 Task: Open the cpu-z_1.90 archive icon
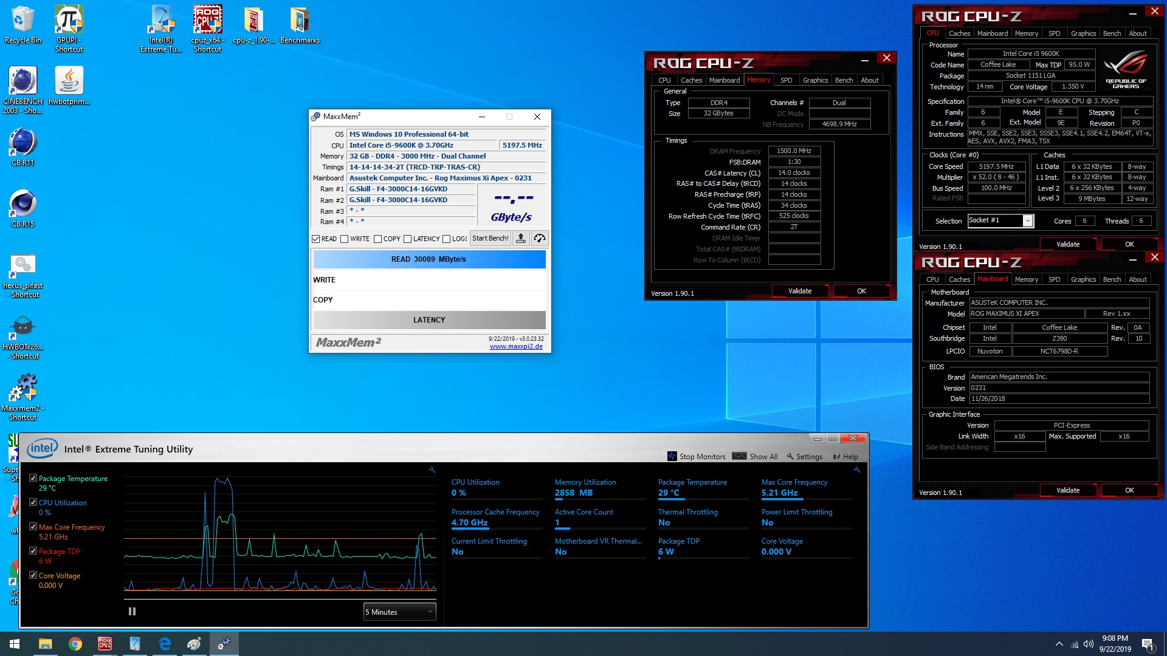tap(253, 25)
